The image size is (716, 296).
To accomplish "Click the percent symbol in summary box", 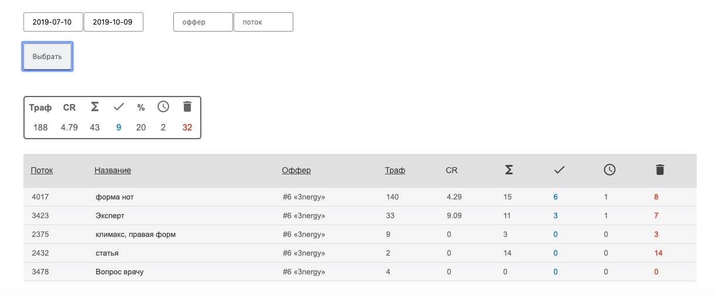I will [x=141, y=108].
